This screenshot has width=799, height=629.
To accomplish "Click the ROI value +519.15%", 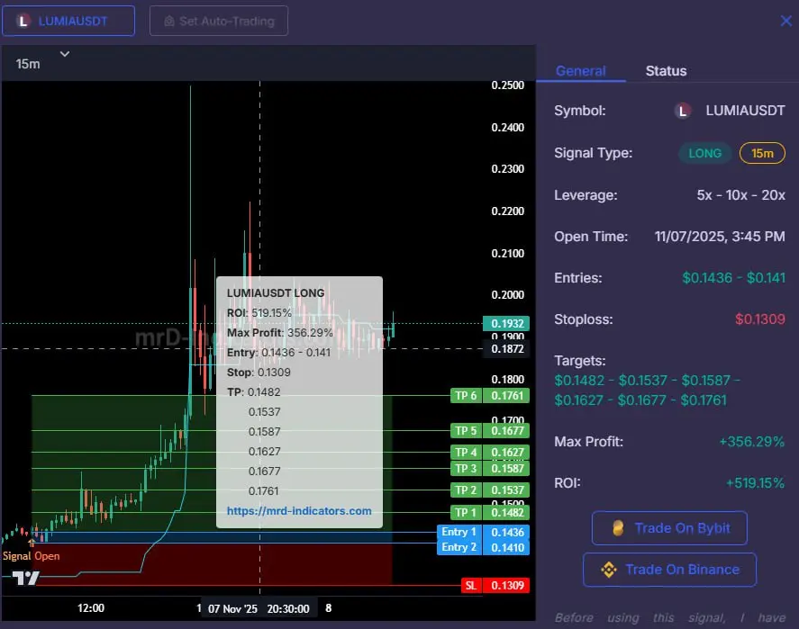I will (x=755, y=483).
